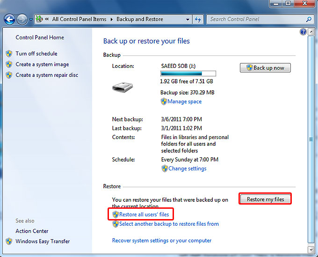Click the Refresh button
Image resolution: width=318 pixels, height=257 pixels.
198,20
